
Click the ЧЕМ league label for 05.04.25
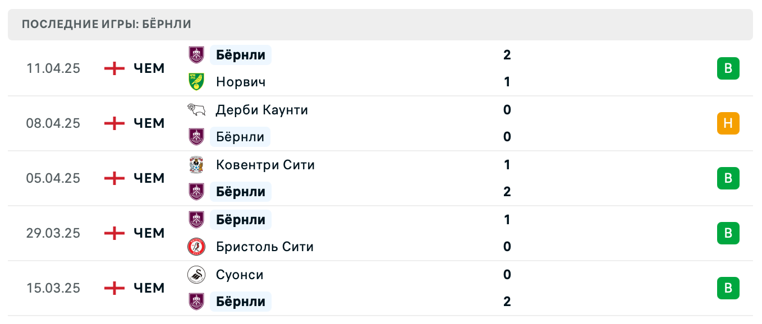(x=149, y=178)
